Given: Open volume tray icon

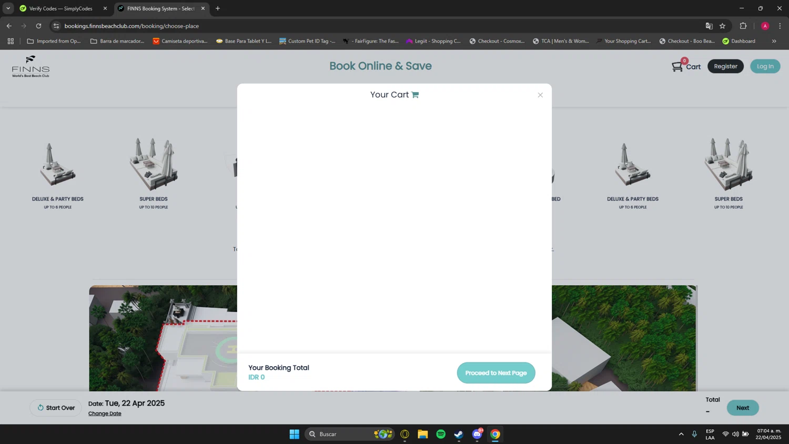Looking at the screenshot, I should point(735,434).
